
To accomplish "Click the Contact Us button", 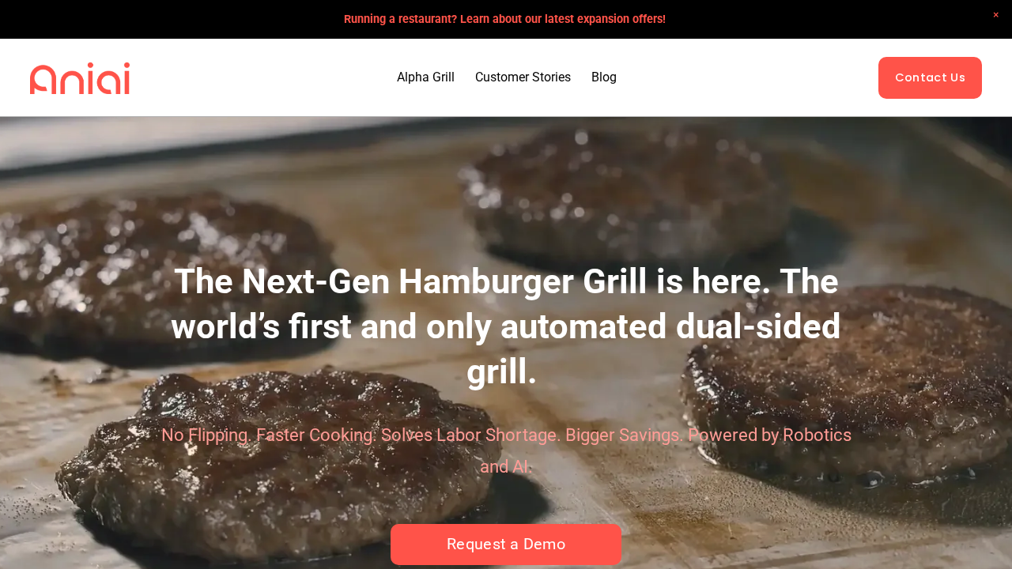I will click(930, 77).
